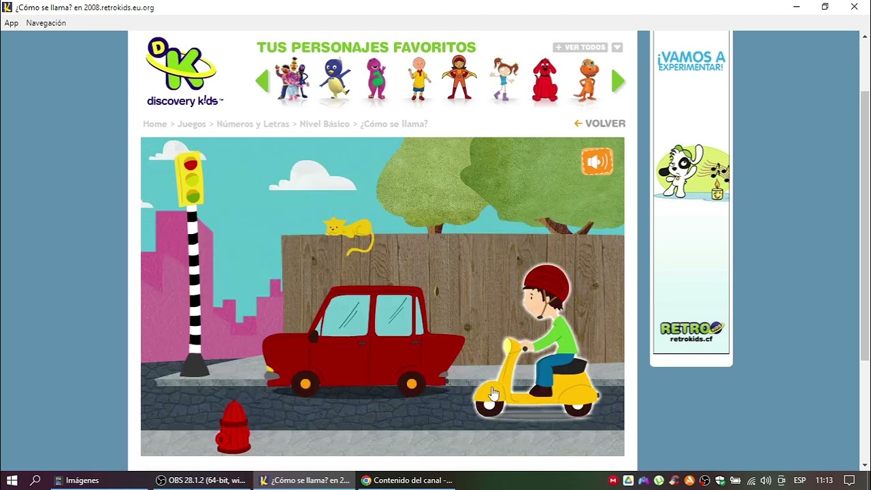Click the red fire hydrant
871x490 pixels.
[x=233, y=427]
